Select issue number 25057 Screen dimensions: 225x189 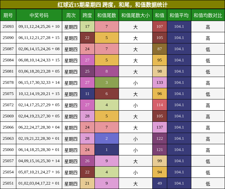coord(8,161)
